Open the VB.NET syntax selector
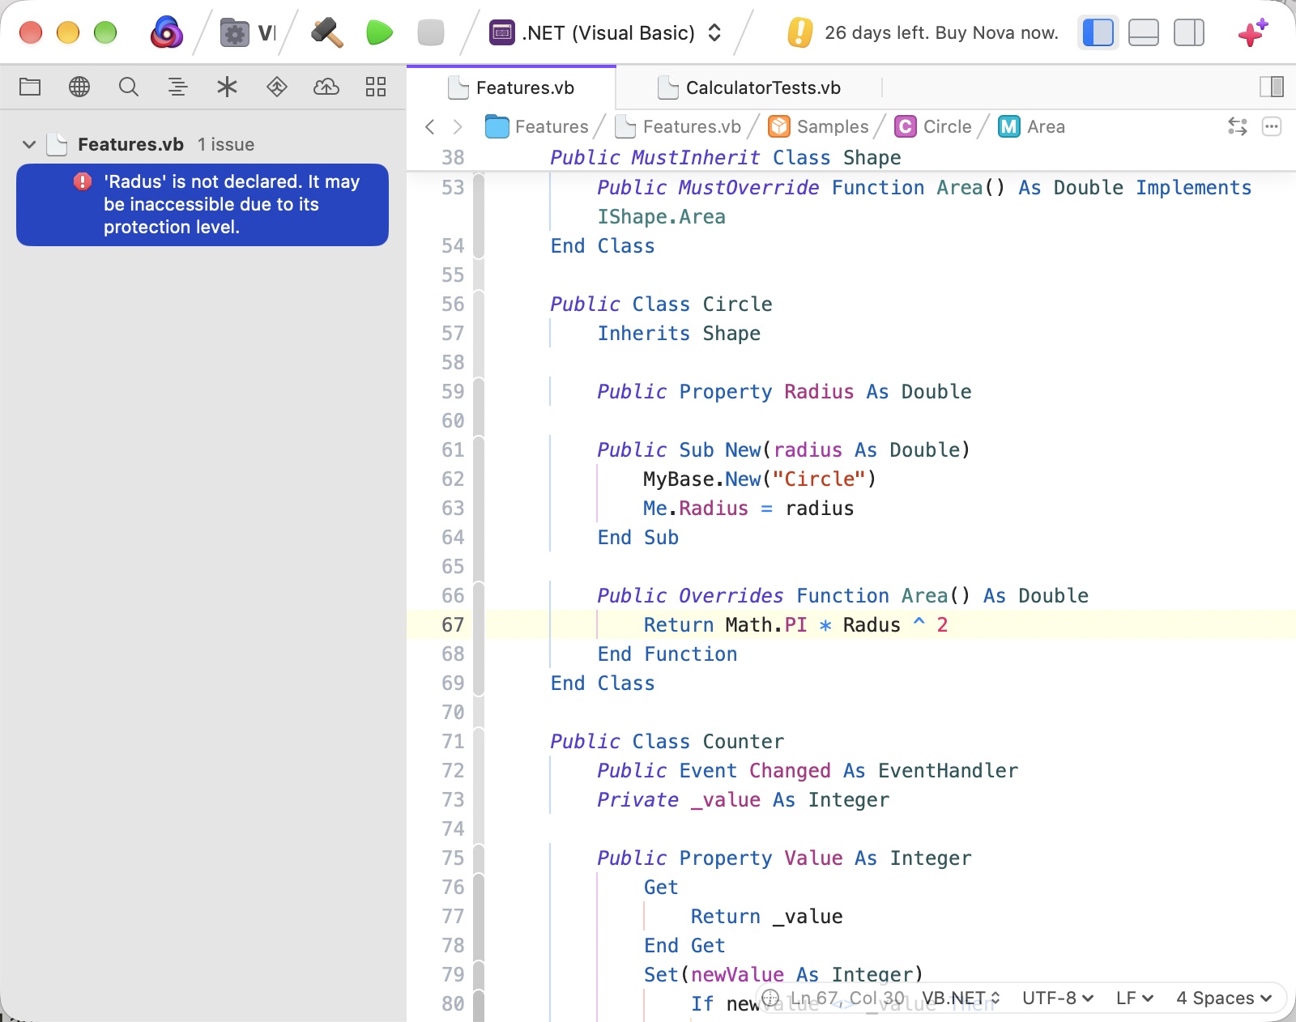The image size is (1296, 1022). (x=961, y=999)
